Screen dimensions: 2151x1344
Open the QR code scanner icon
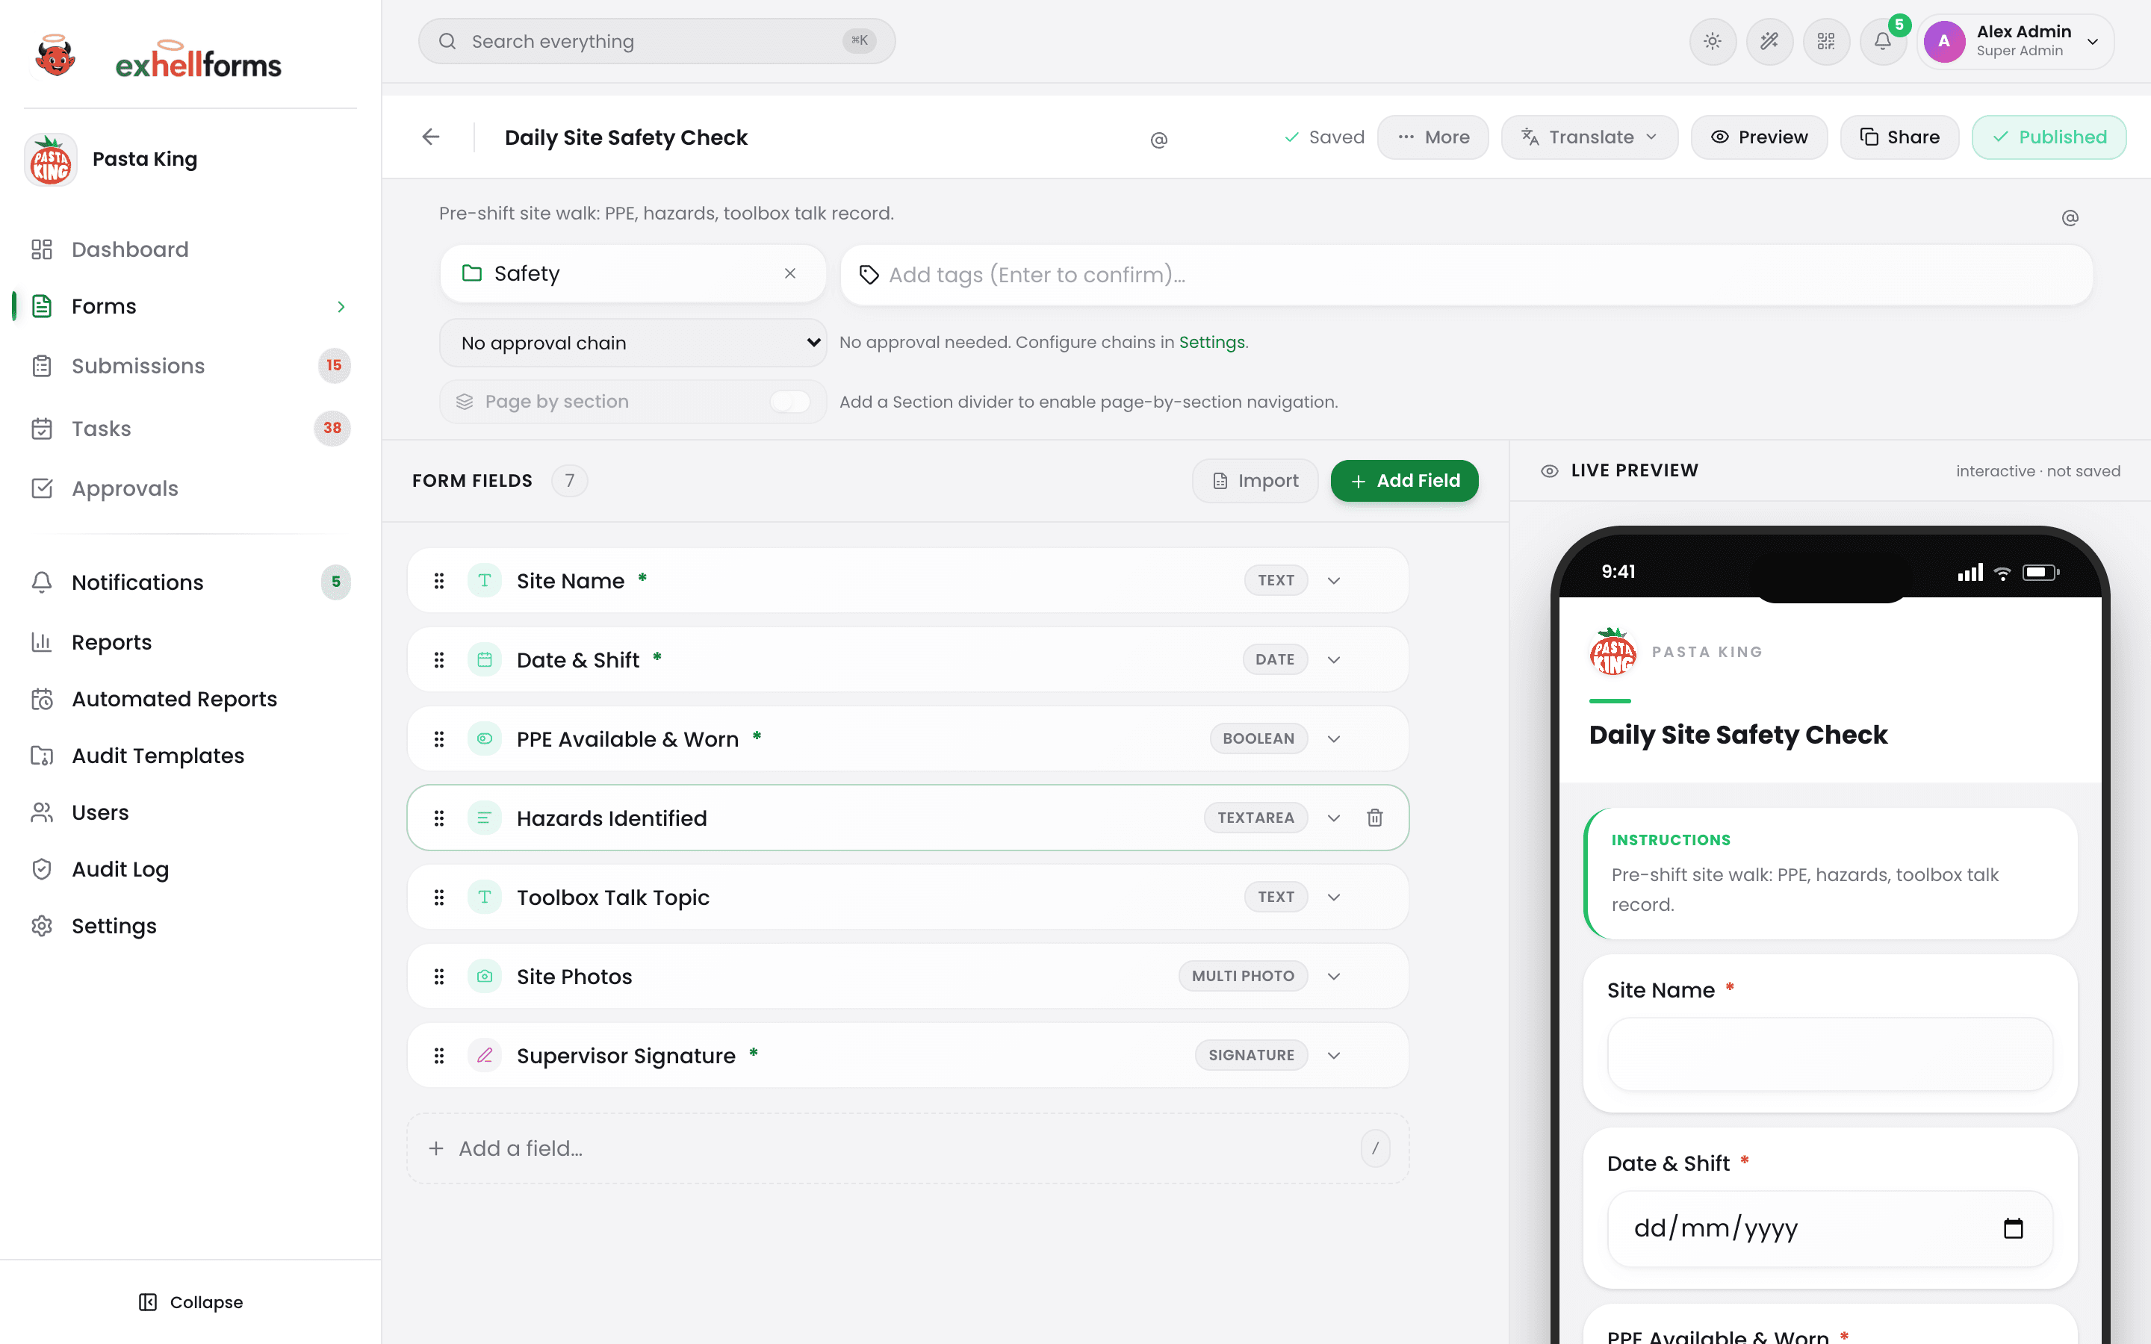tap(1825, 42)
